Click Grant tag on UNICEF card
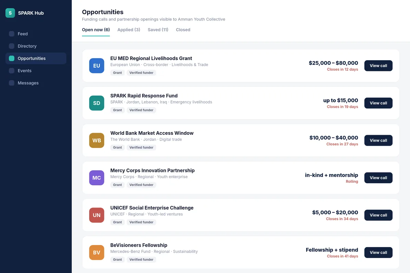Image resolution: width=410 pixels, height=273 pixels. coord(118,222)
